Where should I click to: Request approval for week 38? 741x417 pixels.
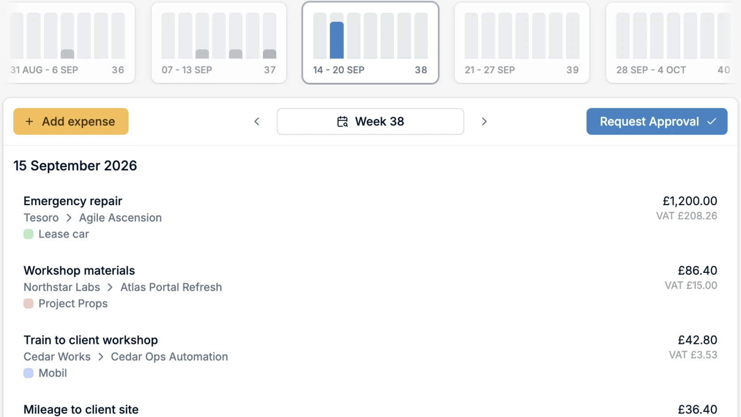click(657, 121)
